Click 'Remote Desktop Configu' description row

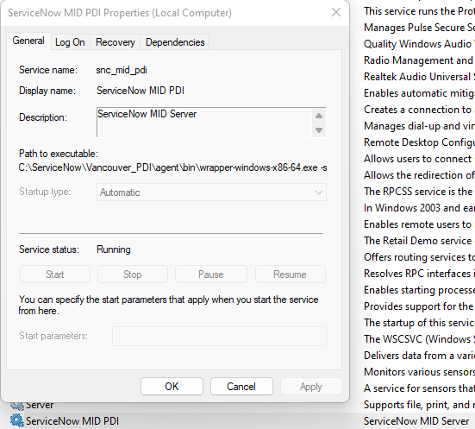(x=419, y=142)
